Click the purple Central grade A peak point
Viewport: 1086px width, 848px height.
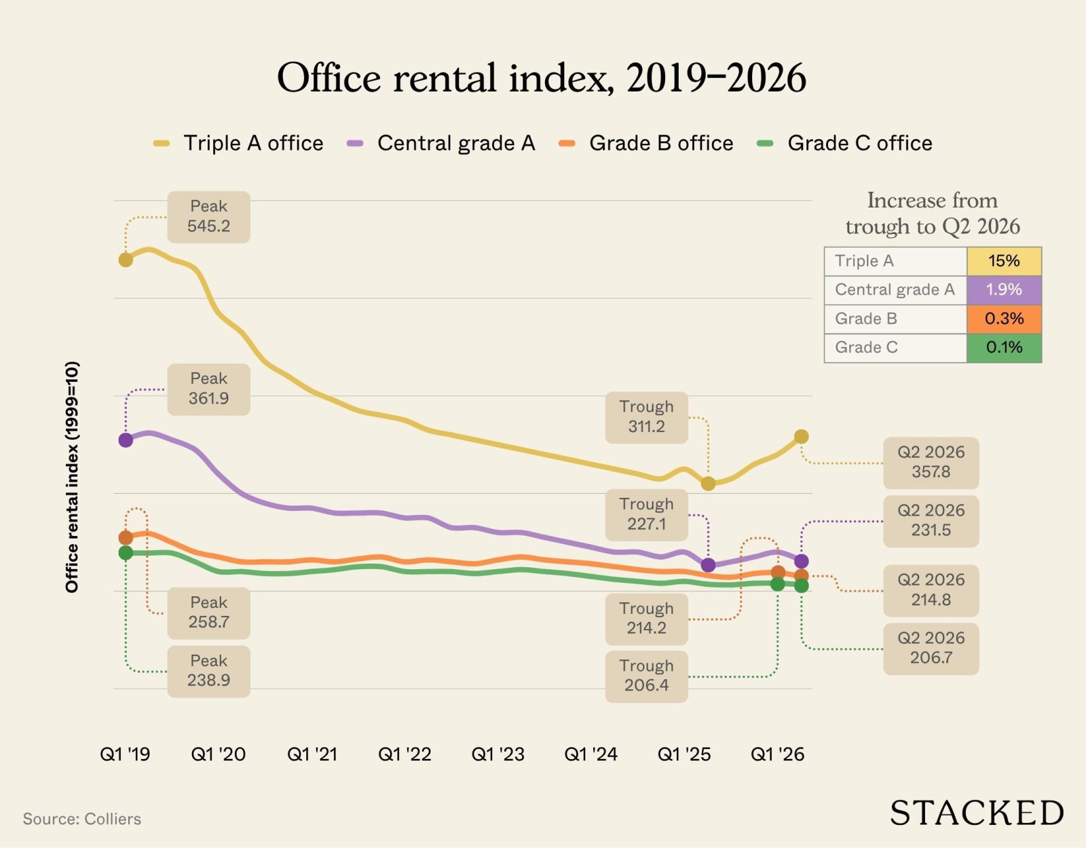click(x=126, y=440)
